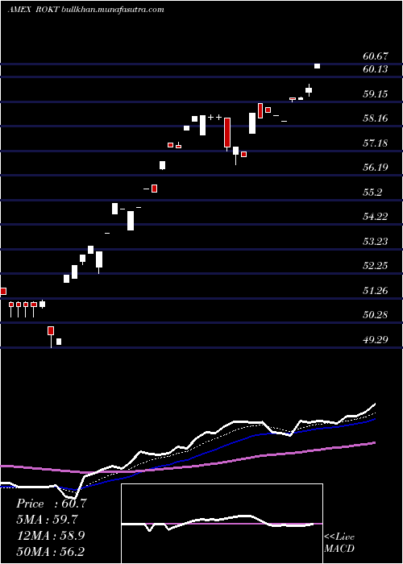
Task: Click the Price : 60.7 readout
Action: click(51, 504)
